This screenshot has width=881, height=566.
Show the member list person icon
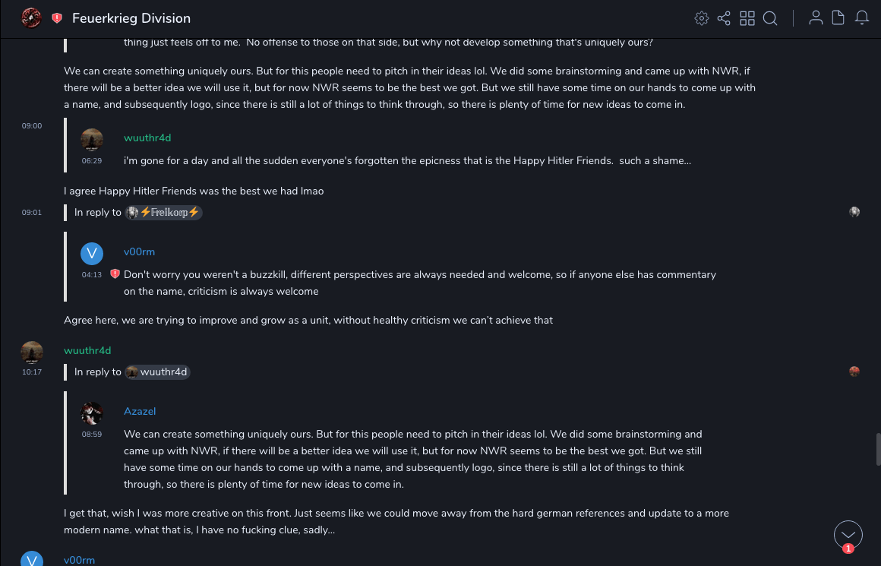[816, 18]
